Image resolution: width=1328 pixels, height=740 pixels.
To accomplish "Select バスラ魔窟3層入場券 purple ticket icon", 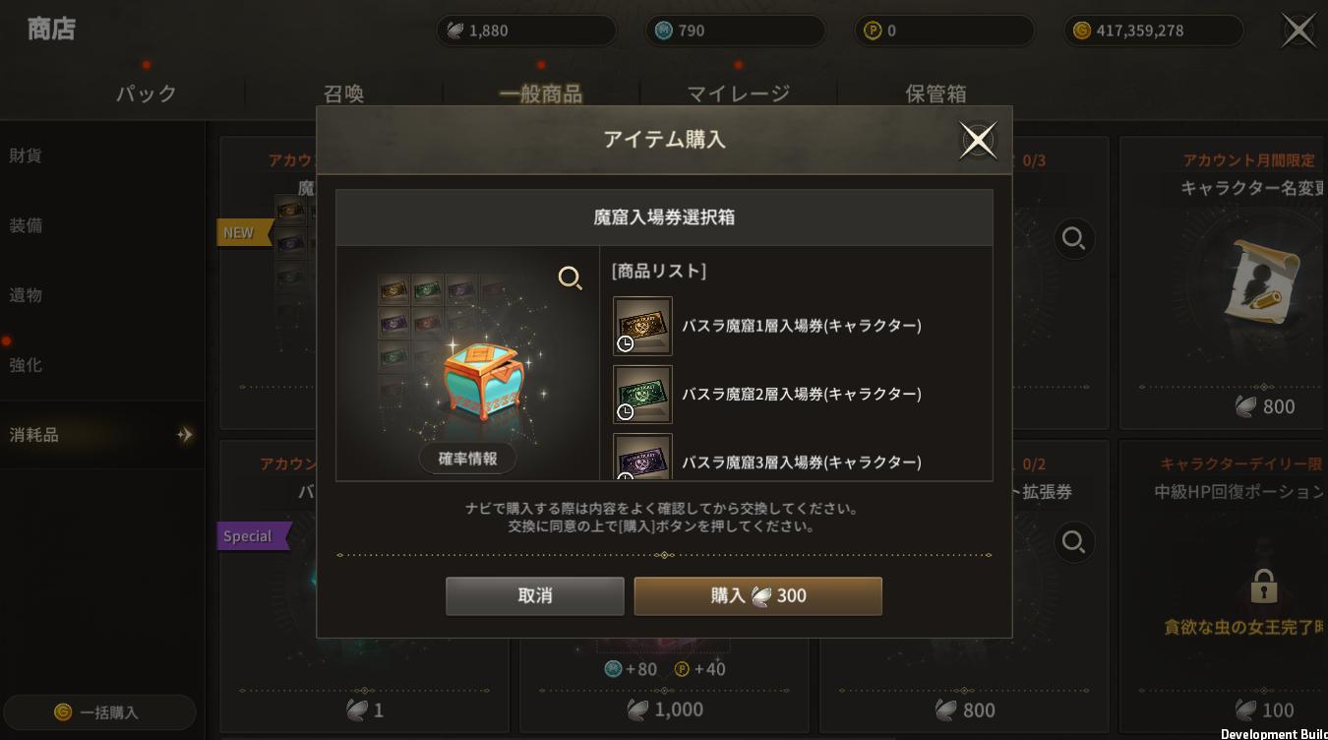I will (x=643, y=458).
